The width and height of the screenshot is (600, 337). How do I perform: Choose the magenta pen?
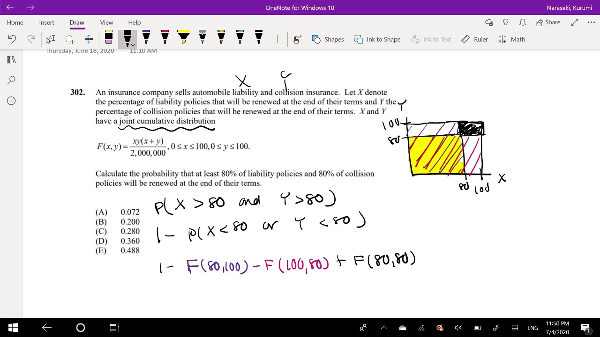pyautogui.click(x=165, y=38)
